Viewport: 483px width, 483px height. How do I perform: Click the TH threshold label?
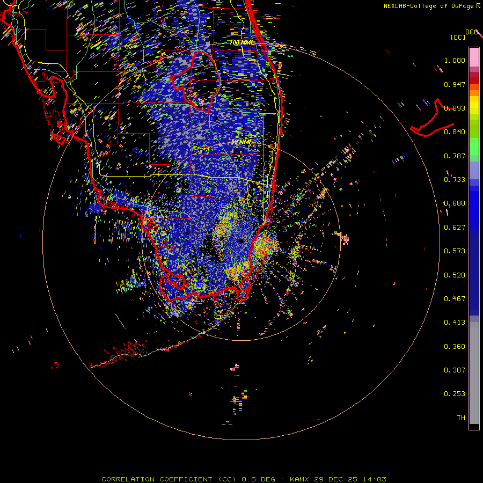(461, 418)
